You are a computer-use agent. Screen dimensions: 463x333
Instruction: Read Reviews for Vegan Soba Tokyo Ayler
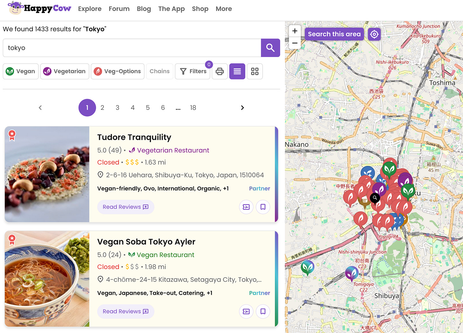[126, 311]
